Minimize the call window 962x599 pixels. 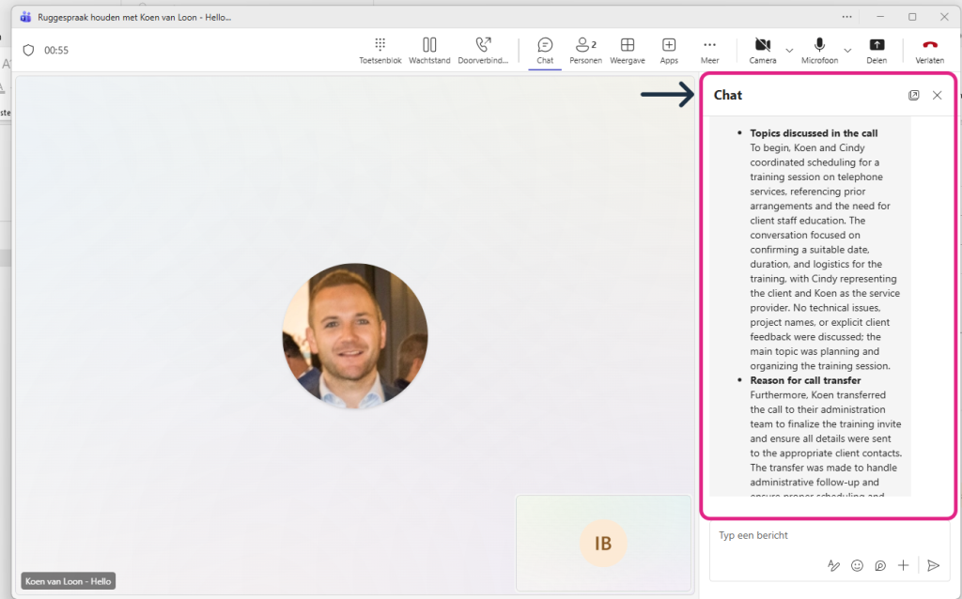[880, 17]
